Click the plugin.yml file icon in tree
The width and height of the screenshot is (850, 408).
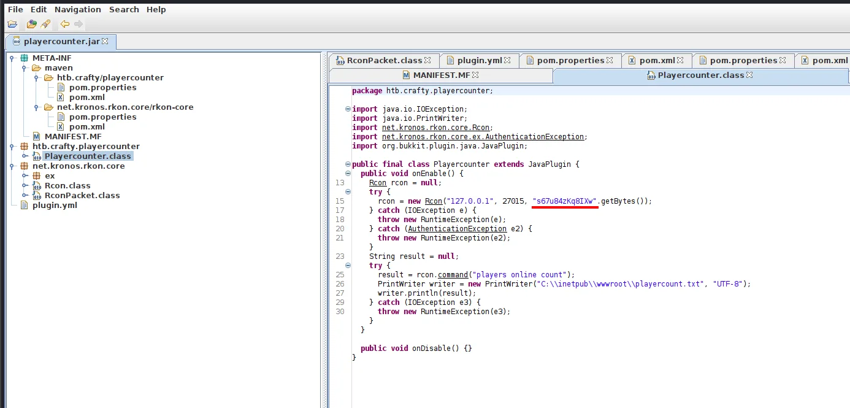(25, 205)
